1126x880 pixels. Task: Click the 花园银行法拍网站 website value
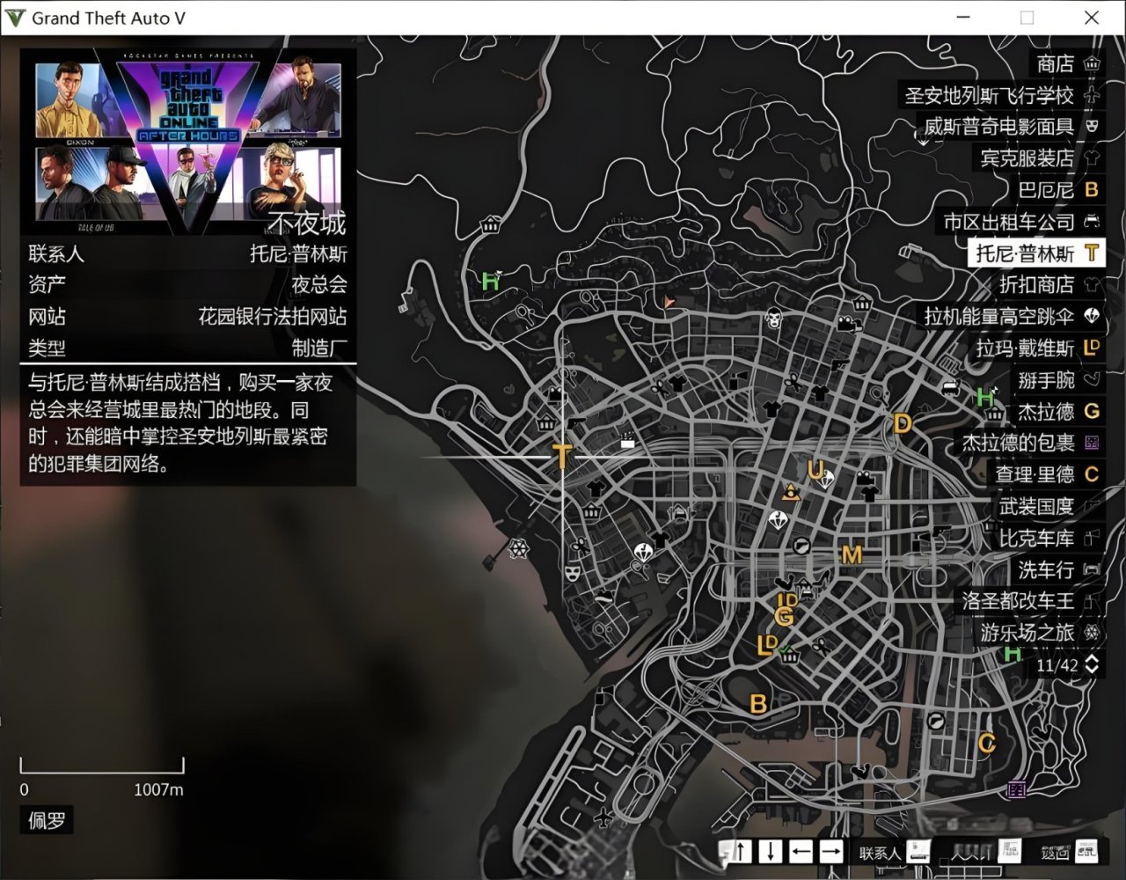click(273, 316)
